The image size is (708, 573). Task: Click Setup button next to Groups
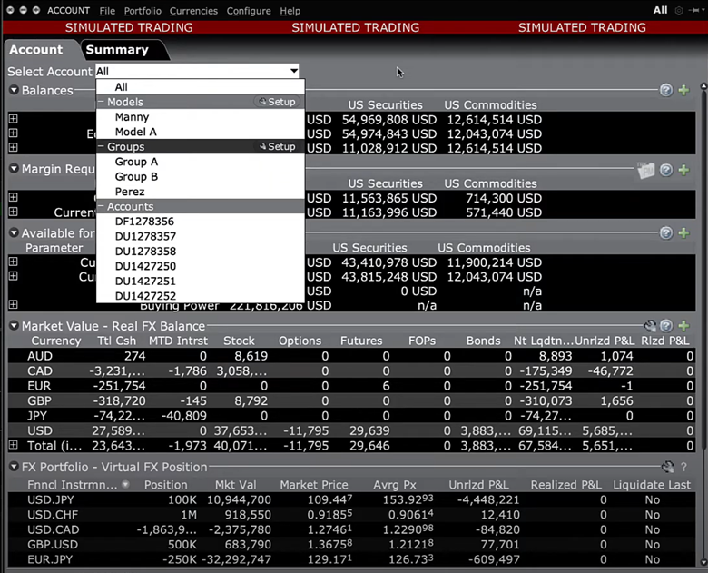click(277, 146)
